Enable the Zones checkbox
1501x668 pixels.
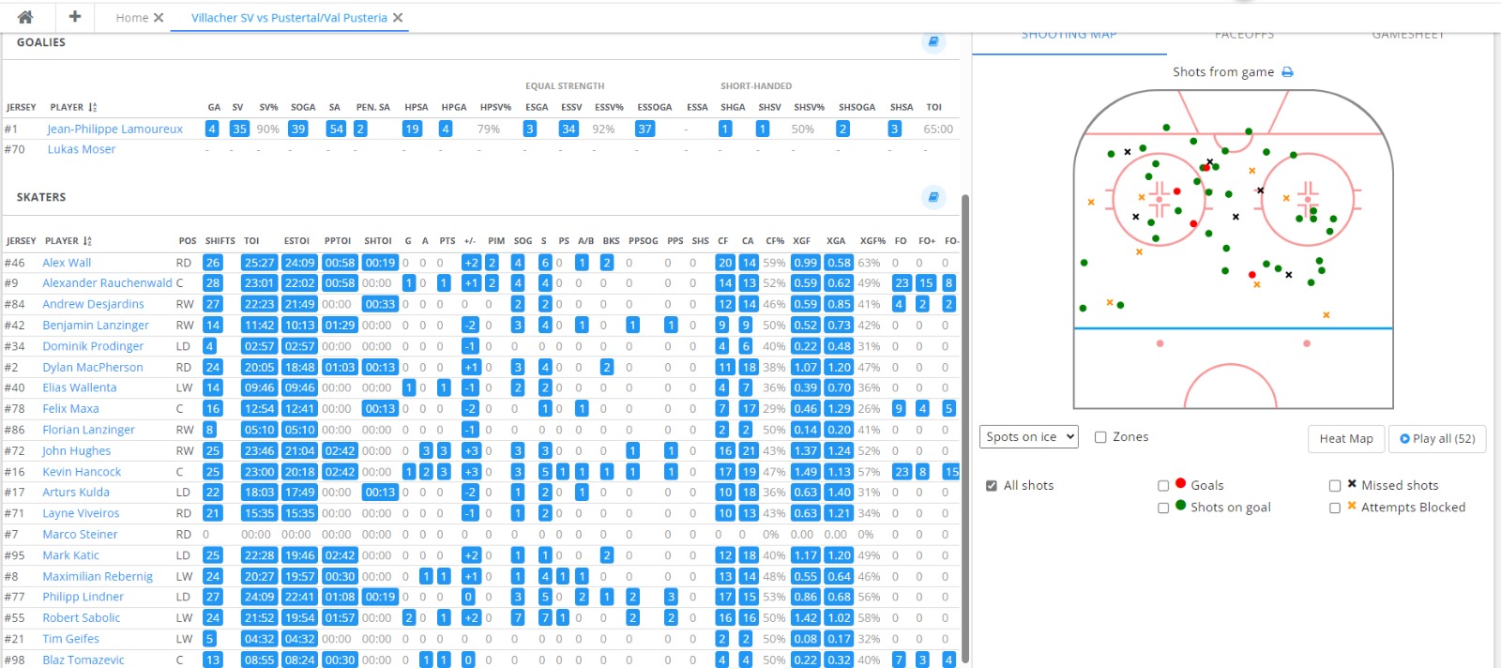coord(1101,437)
